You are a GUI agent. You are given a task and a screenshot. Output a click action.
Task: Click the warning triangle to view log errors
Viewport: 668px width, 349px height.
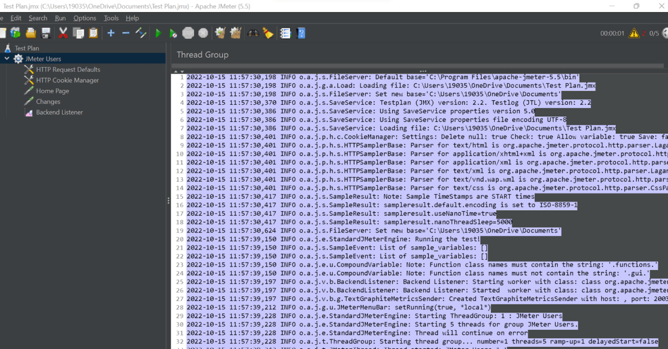click(x=633, y=32)
